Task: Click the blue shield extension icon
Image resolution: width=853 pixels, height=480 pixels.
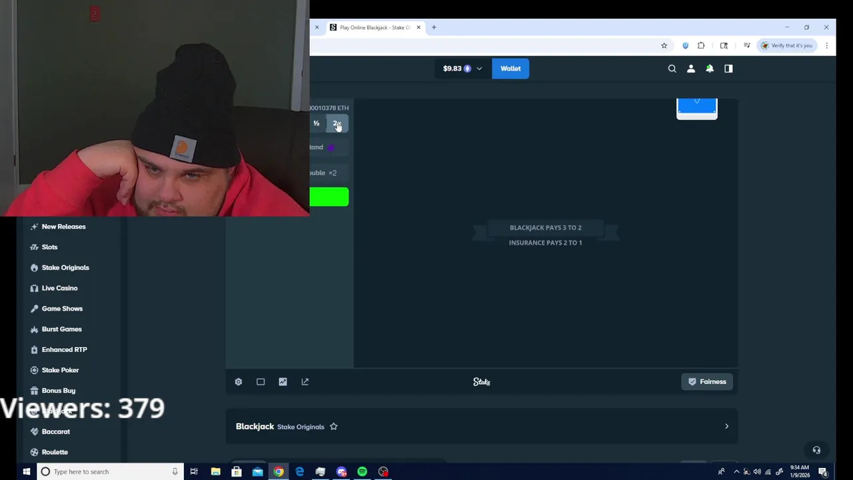Action: pyautogui.click(x=685, y=45)
